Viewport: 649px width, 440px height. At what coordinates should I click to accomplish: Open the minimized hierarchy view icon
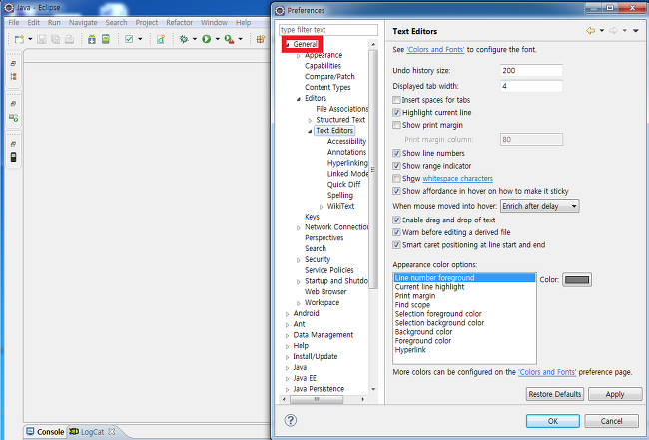pos(13,77)
